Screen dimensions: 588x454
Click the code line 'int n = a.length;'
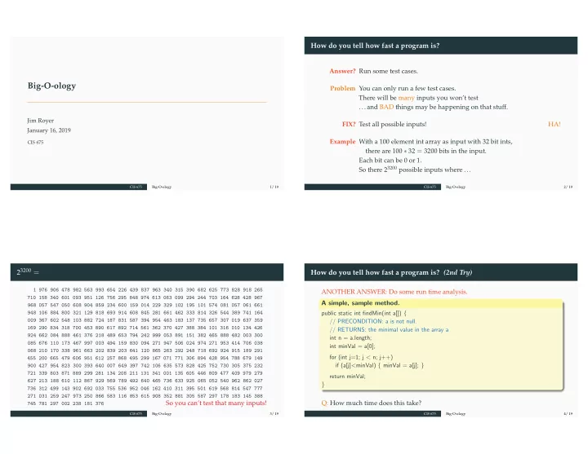[x=350, y=338]
